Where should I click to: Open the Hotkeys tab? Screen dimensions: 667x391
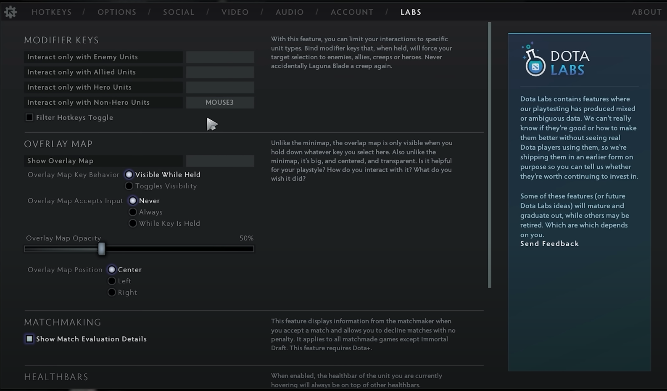[52, 12]
